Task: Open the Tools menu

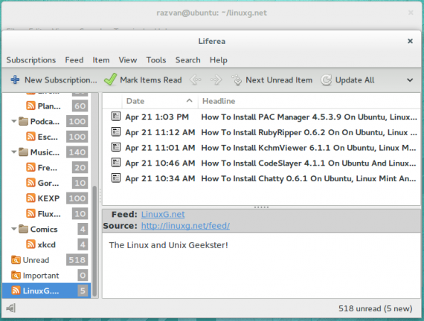Action: [x=156, y=60]
